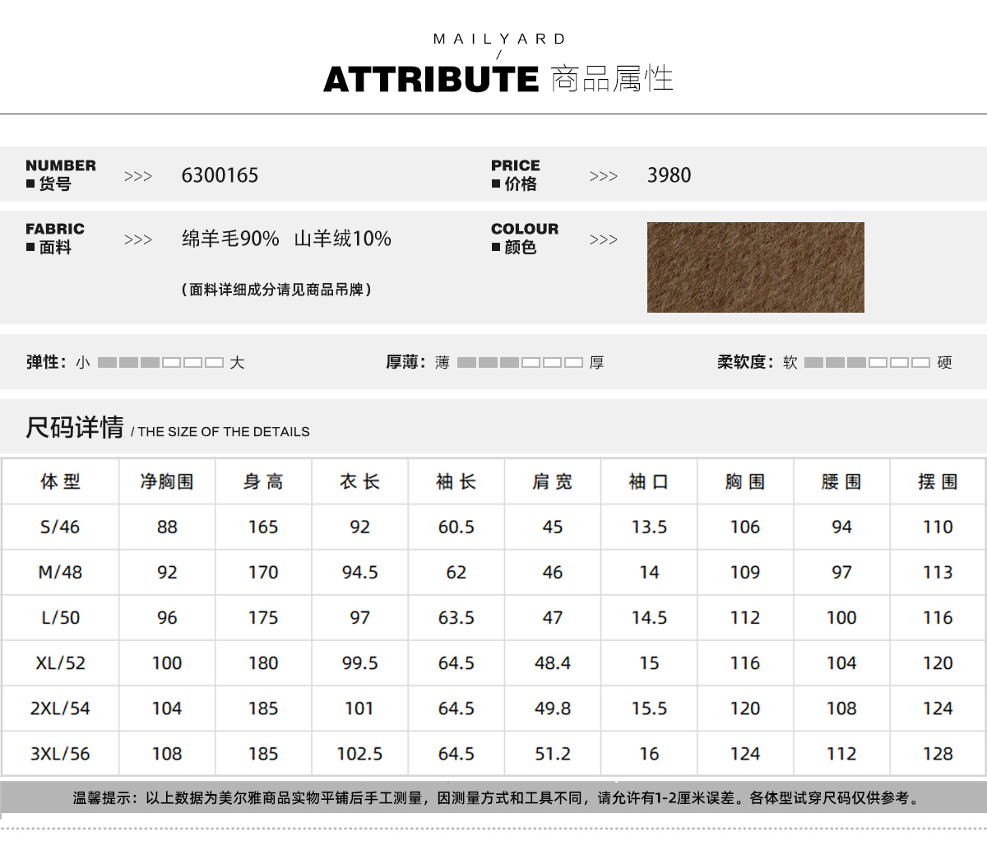Click the fabric text 绵羊毛90% 山羊绒10%

click(x=286, y=239)
